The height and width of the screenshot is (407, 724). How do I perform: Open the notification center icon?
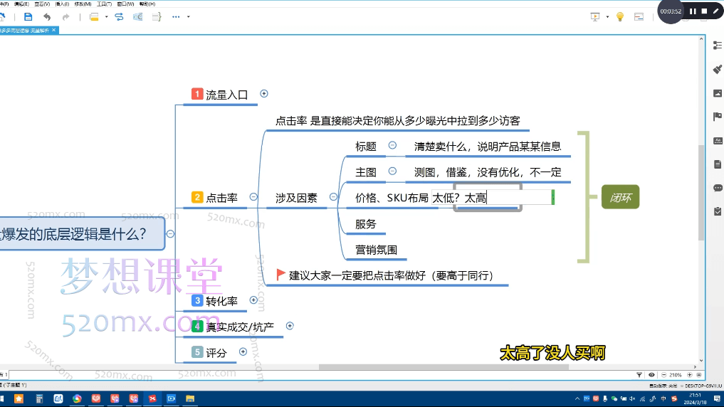717,398
